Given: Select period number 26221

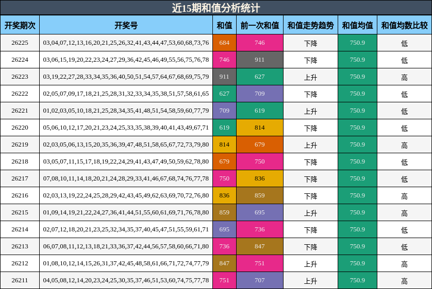Looking at the screenshot, I should coord(20,111).
